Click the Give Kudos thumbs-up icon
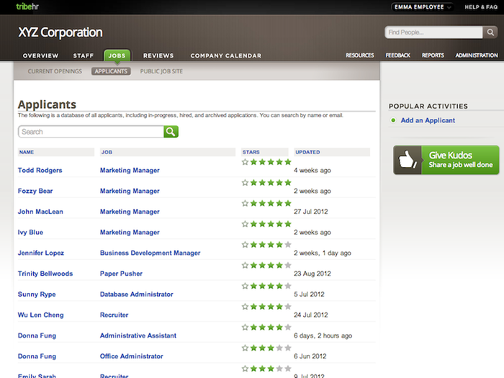This screenshot has width=504, height=378. 408,160
